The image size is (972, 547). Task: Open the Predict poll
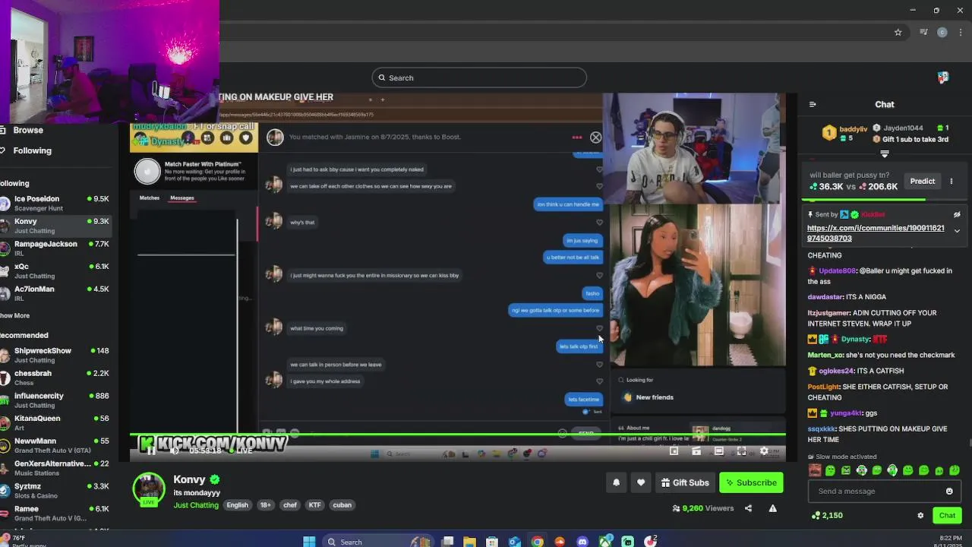point(923,182)
